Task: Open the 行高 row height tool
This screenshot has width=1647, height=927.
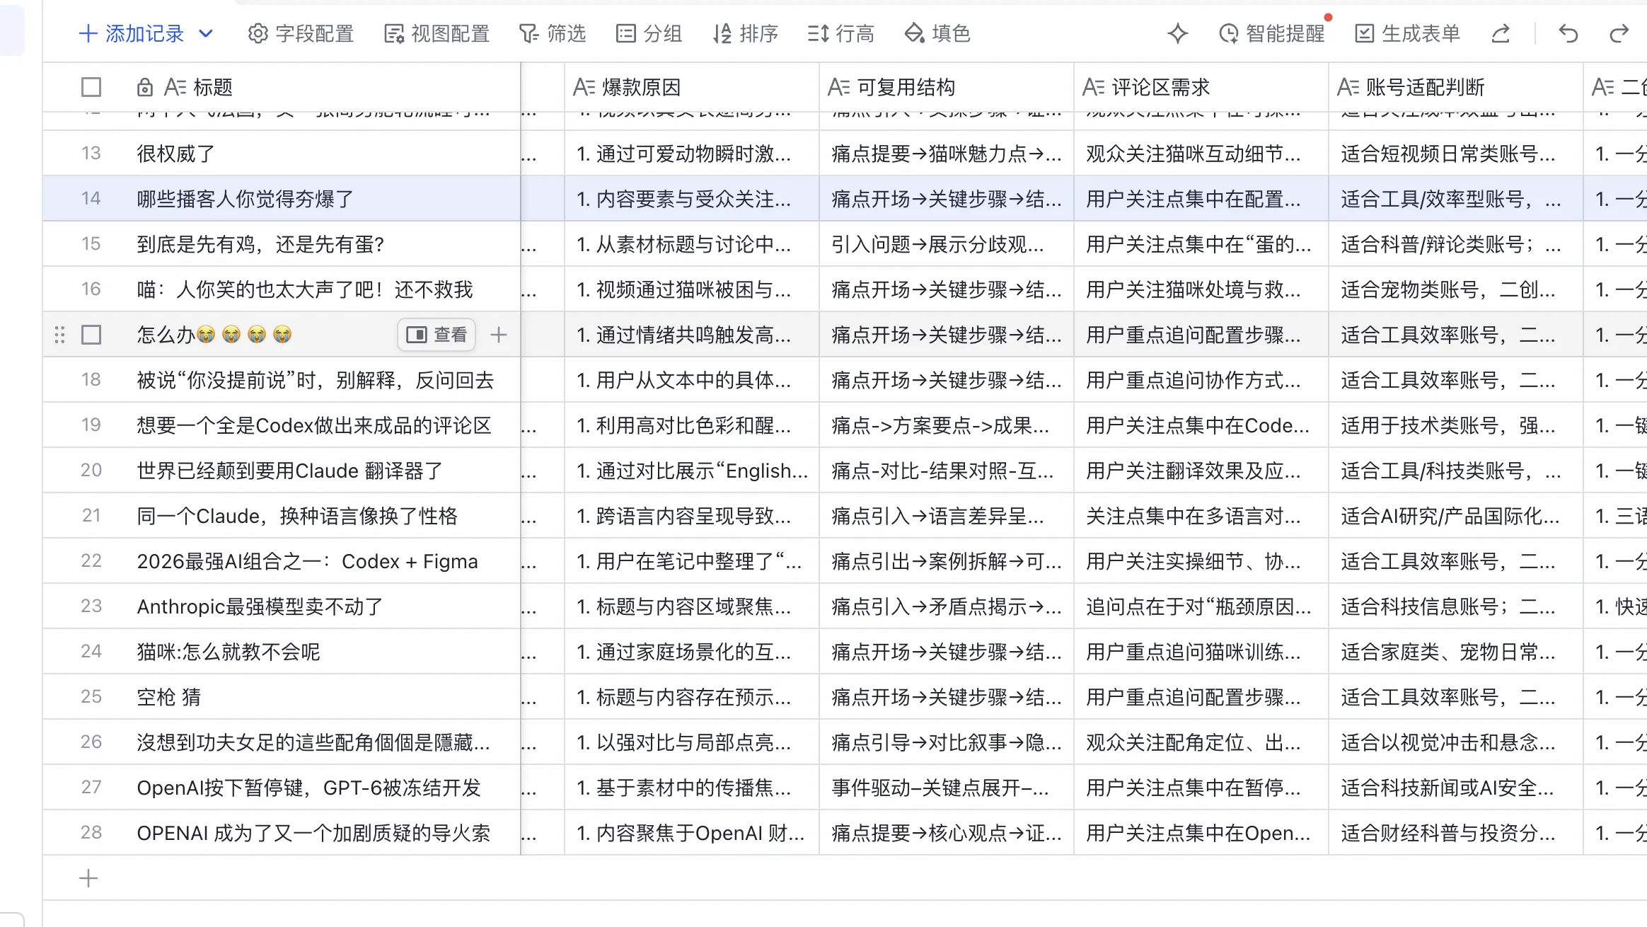Action: (841, 33)
